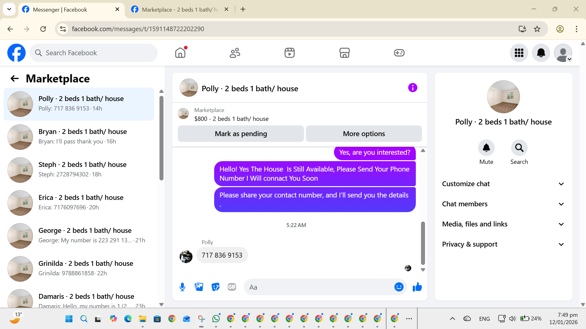Image resolution: width=586 pixels, height=329 pixels.
Task: Open the emoji picker in message box
Action: click(399, 287)
